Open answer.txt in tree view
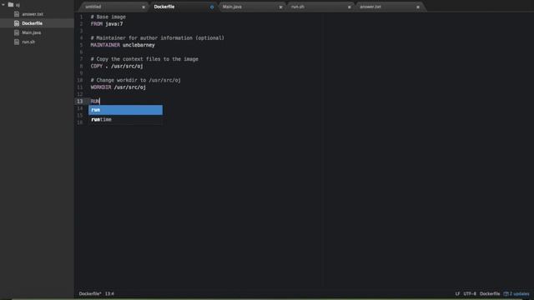 coord(33,14)
